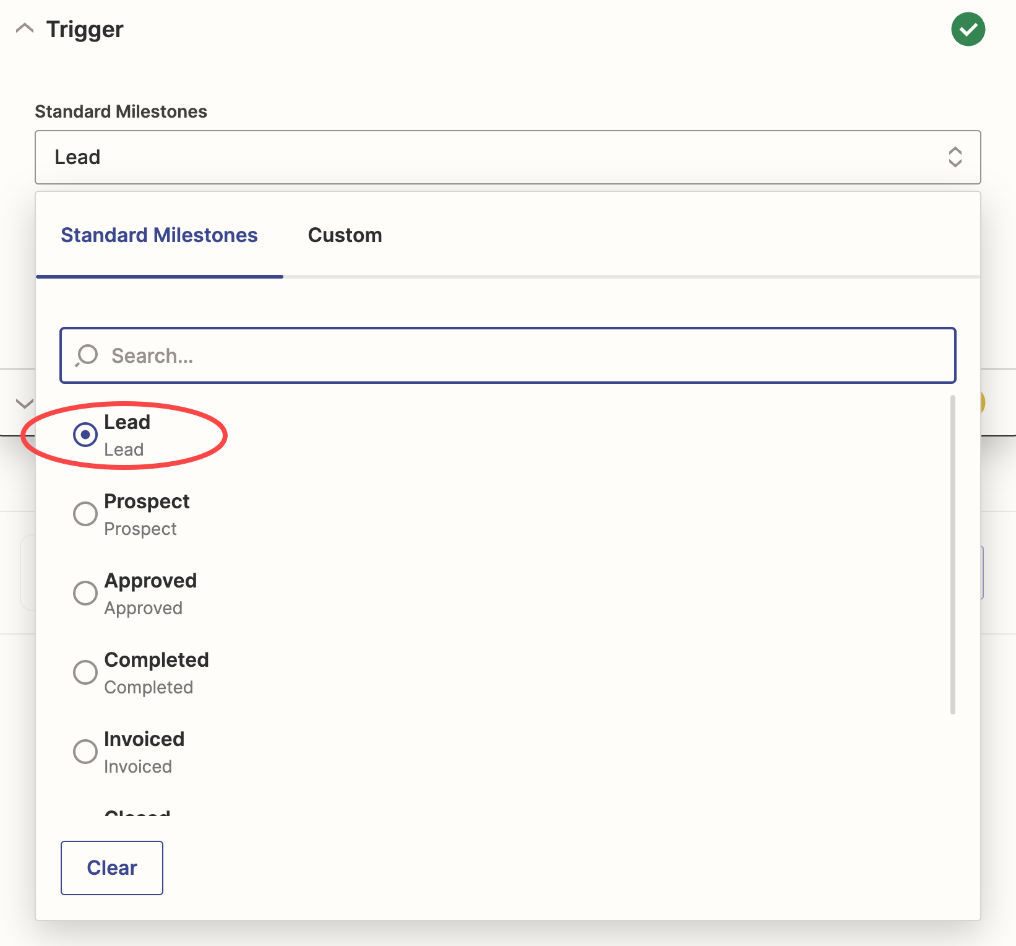The image size is (1016, 946).
Task: Click the green checkmark status icon
Action: pyautogui.click(x=968, y=29)
